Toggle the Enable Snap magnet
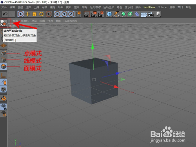The height and width of the screenshot is (147, 196). point(4,98)
